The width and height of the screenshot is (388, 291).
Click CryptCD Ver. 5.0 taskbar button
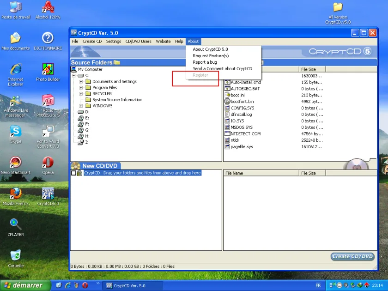[133, 285]
